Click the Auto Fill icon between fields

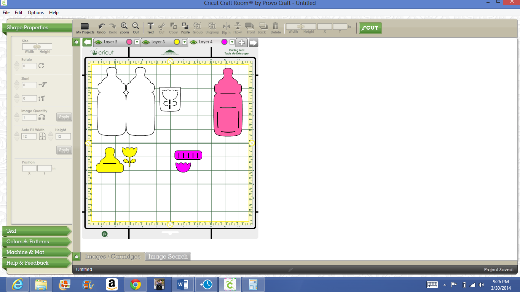(x=42, y=136)
